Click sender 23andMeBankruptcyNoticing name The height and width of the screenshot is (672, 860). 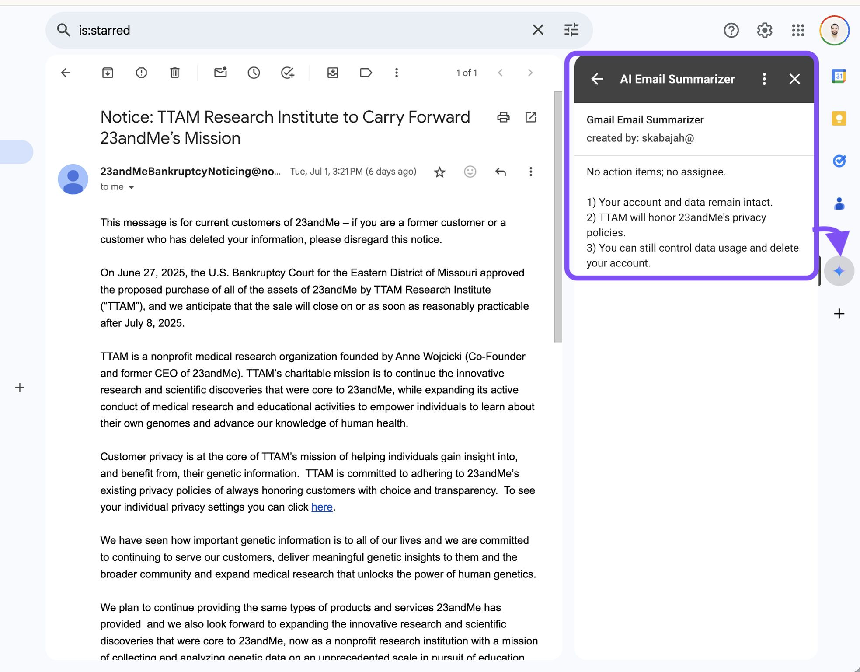[x=190, y=171]
